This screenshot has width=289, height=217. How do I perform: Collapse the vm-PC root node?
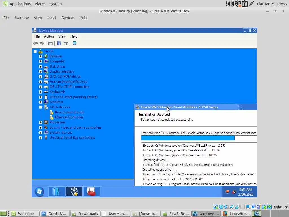point(35,51)
